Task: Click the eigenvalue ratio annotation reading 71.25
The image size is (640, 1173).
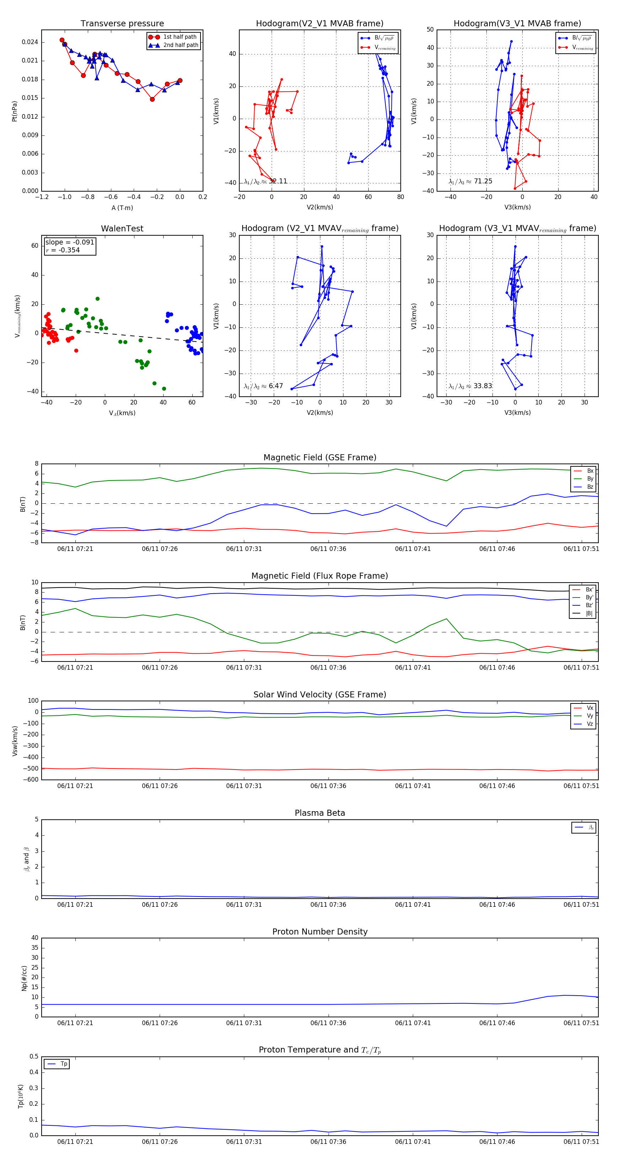Action: coord(470,181)
